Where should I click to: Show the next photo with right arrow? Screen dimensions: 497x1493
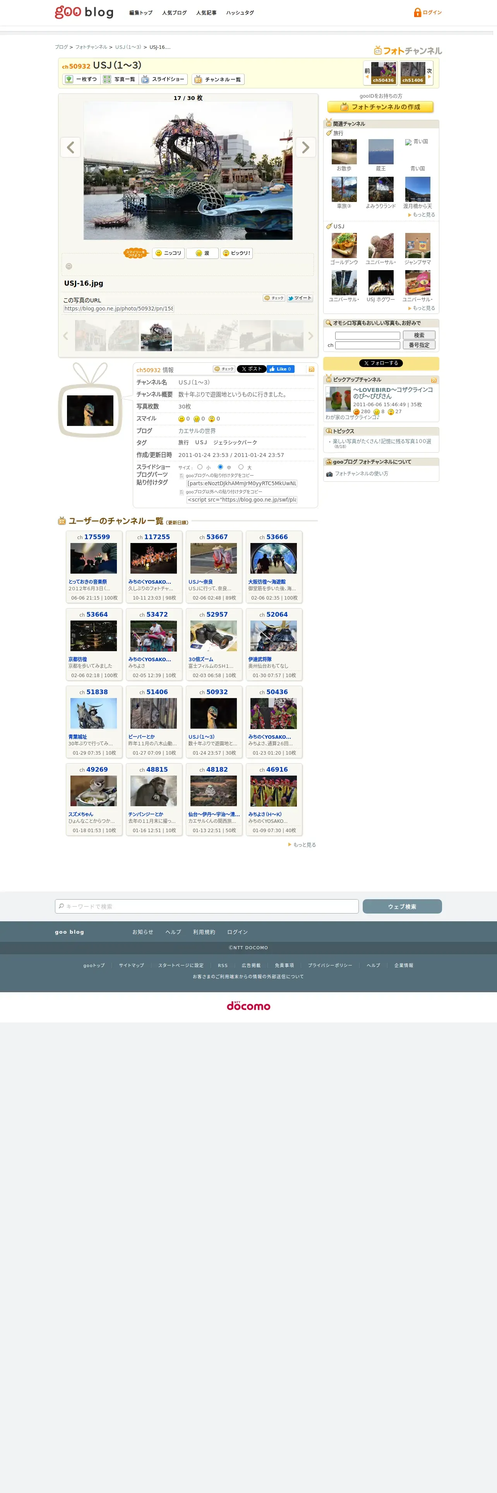pyautogui.click(x=305, y=147)
